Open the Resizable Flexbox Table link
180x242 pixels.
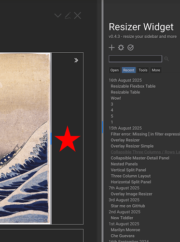click(133, 86)
